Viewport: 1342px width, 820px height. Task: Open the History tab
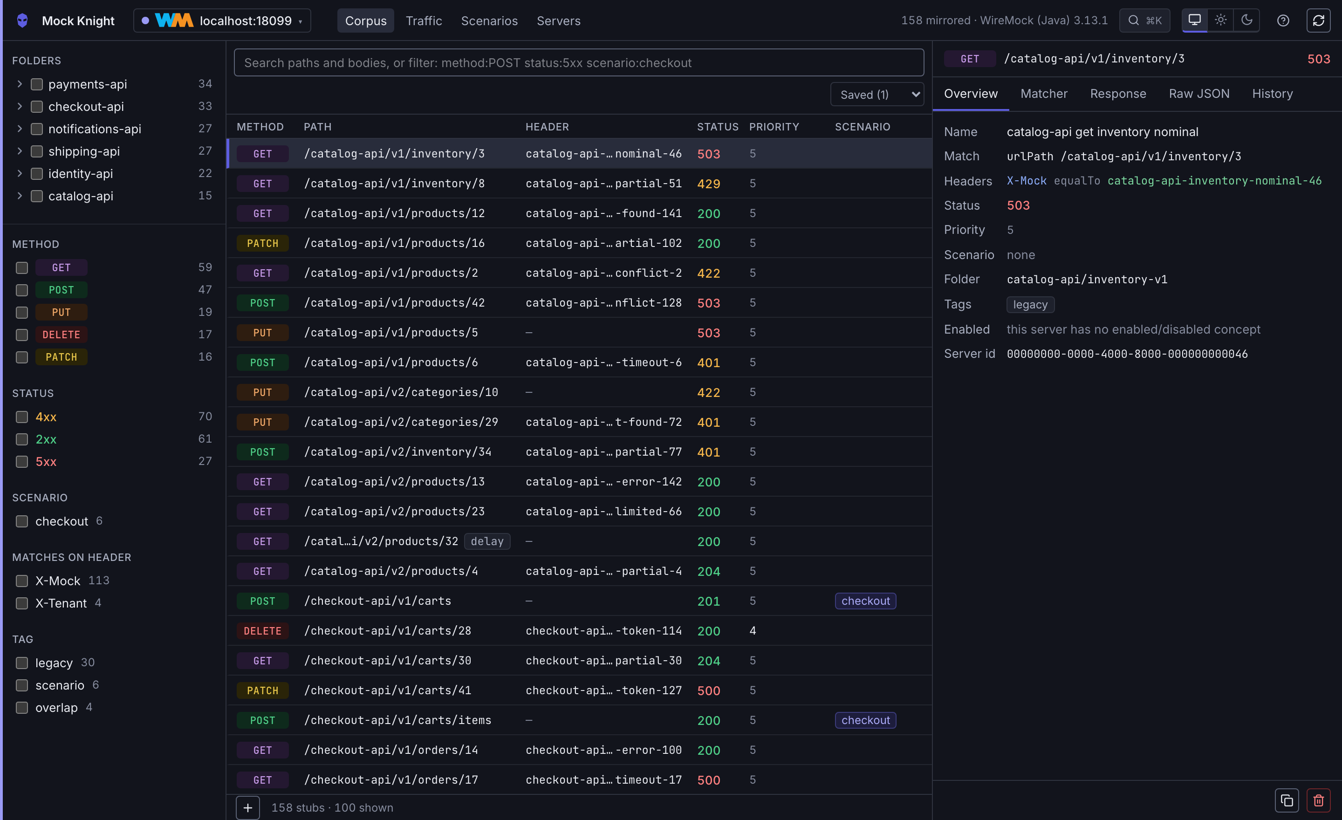click(1272, 94)
